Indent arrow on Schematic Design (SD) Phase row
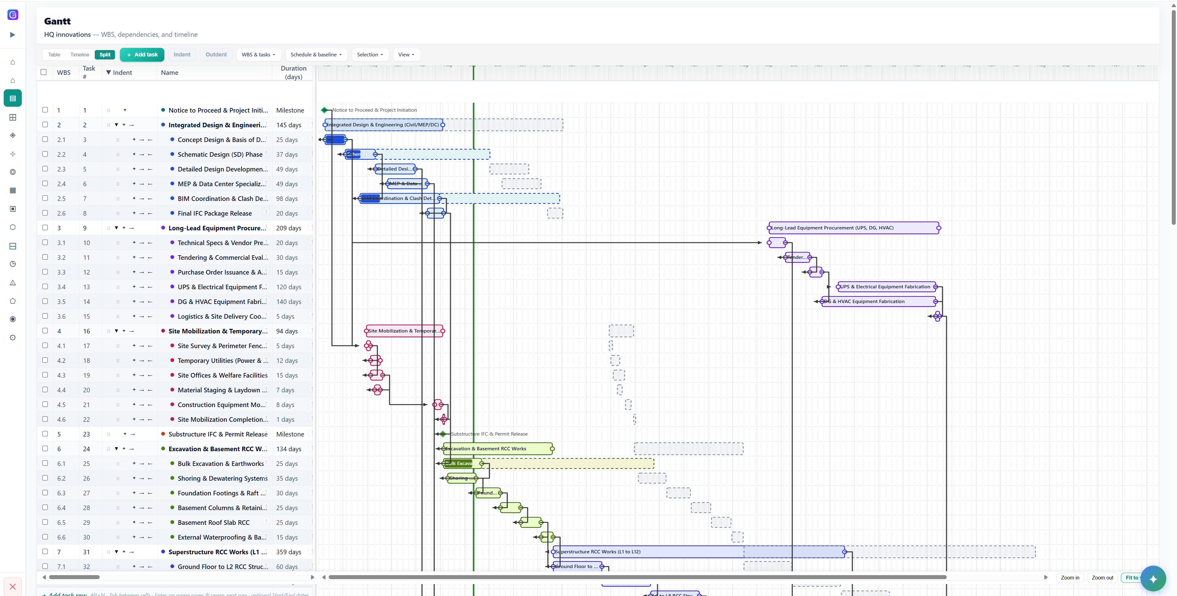The image size is (1177, 596). pyautogui.click(x=142, y=155)
